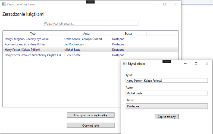The width and height of the screenshot is (213, 134).
Task: Maximize the Edytuj książkę window
Action: click(196, 63)
